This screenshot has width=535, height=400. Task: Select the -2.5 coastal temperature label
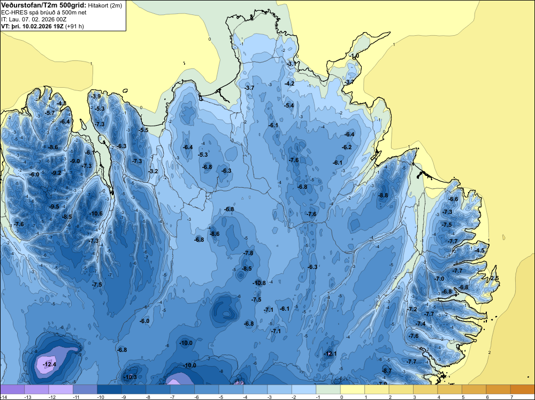coord(494,278)
